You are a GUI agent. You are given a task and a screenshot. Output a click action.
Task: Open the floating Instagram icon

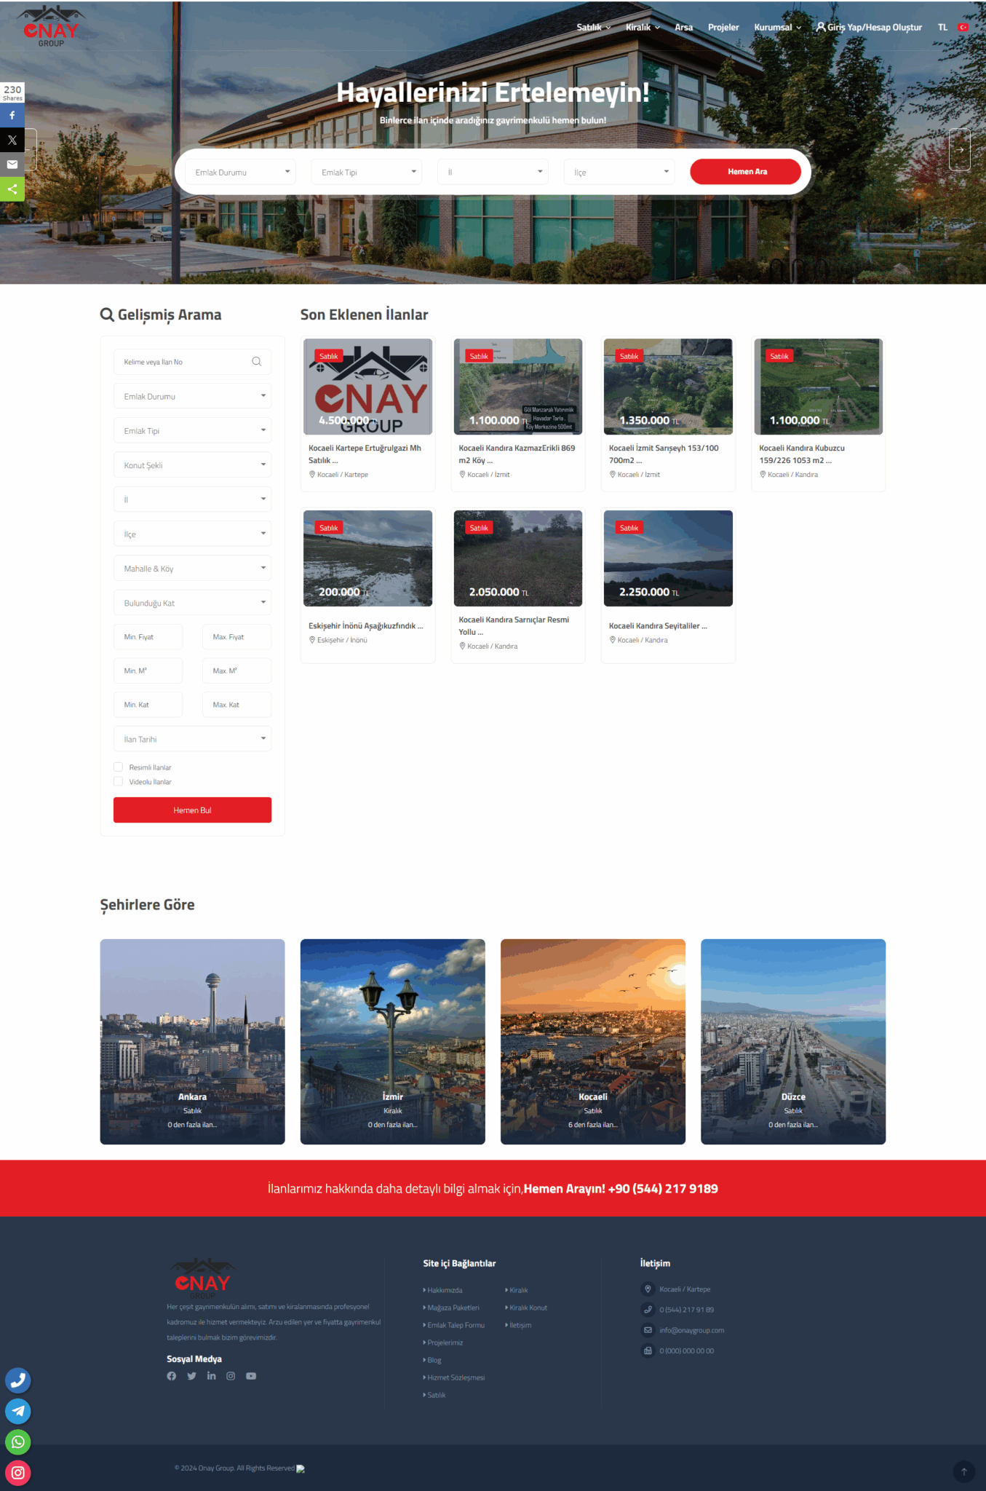click(18, 1473)
